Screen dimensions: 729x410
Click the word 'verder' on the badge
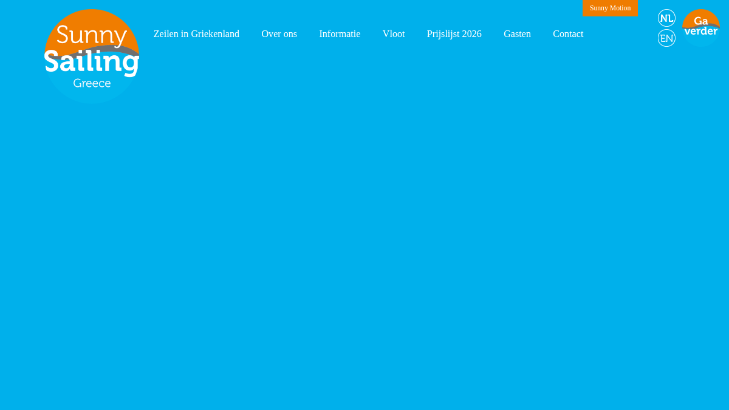tap(701, 31)
